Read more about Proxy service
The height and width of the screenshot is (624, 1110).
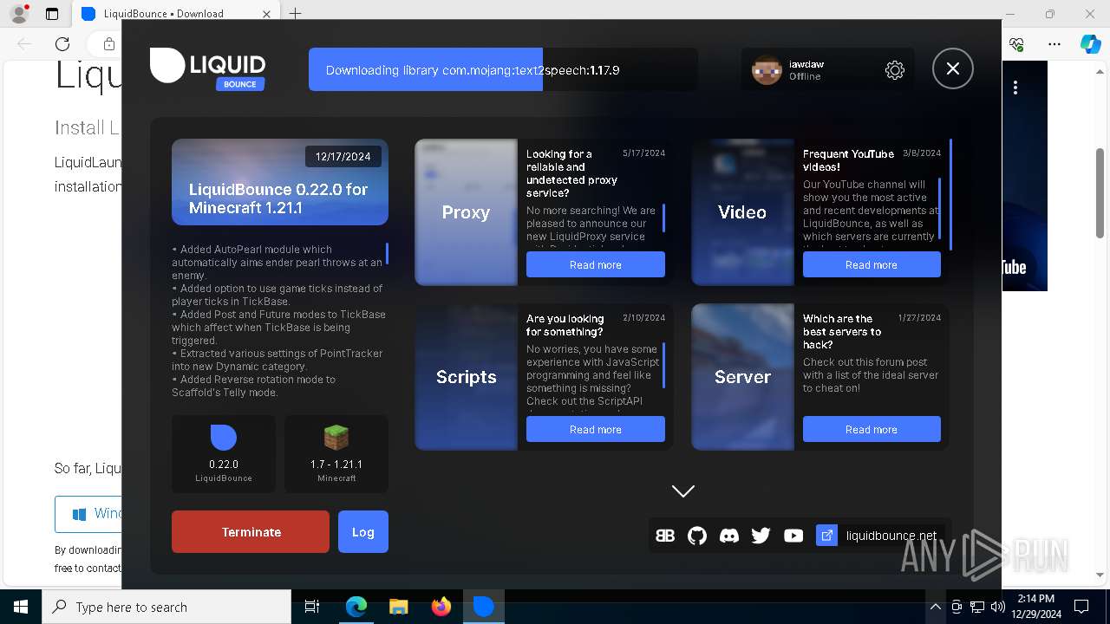pyautogui.click(x=596, y=264)
